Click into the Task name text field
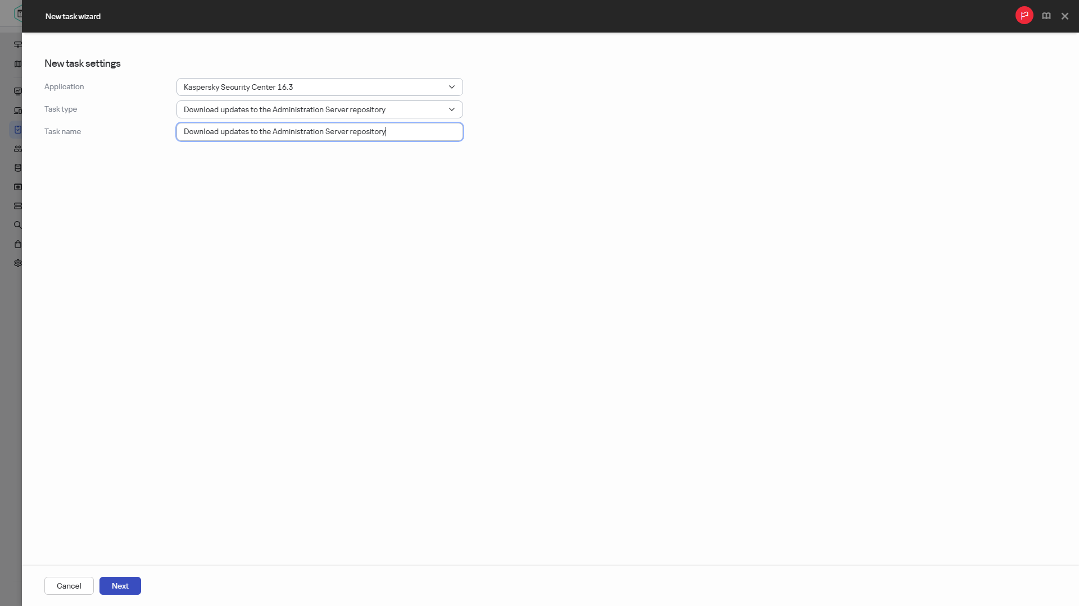The width and height of the screenshot is (1079, 606). [319, 132]
